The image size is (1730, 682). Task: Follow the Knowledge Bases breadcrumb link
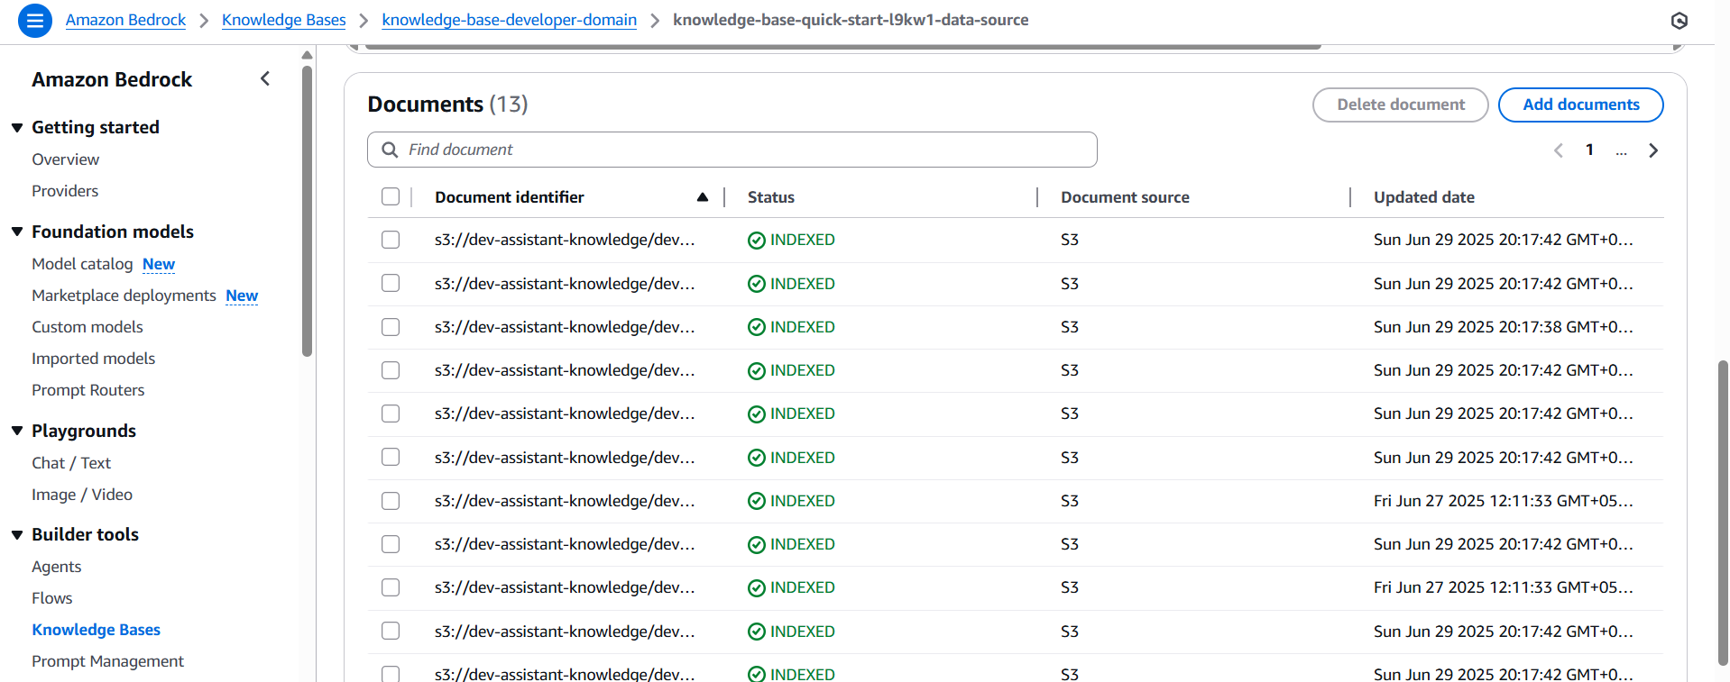coord(284,20)
